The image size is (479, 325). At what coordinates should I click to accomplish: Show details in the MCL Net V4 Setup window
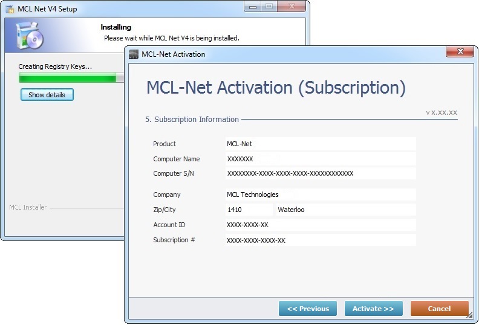[x=47, y=95]
